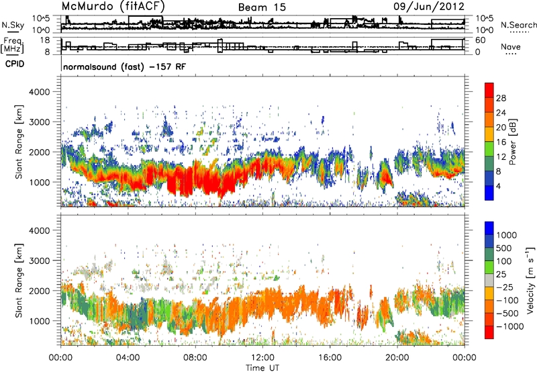Select the 3000 tick in power panel
The width and height of the screenshot is (537, 372).
click(39, 122)
